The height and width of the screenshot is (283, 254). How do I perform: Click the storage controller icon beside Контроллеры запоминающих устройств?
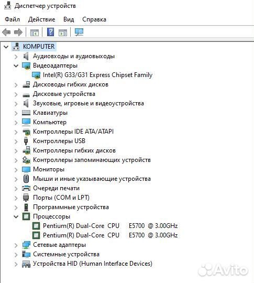point(26,160)
